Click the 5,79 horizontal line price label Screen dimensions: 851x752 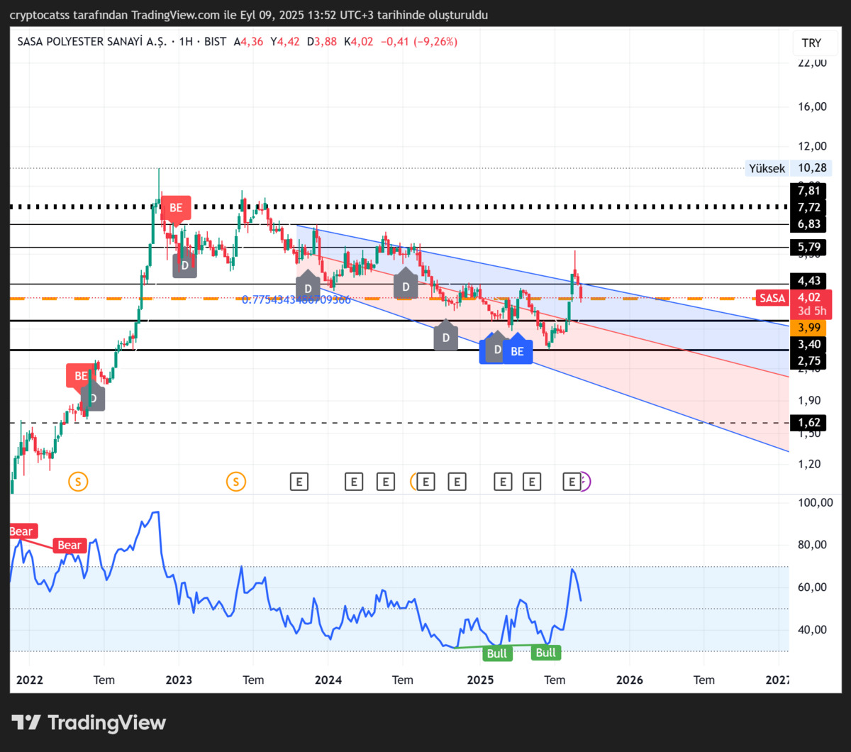[809, 248]
